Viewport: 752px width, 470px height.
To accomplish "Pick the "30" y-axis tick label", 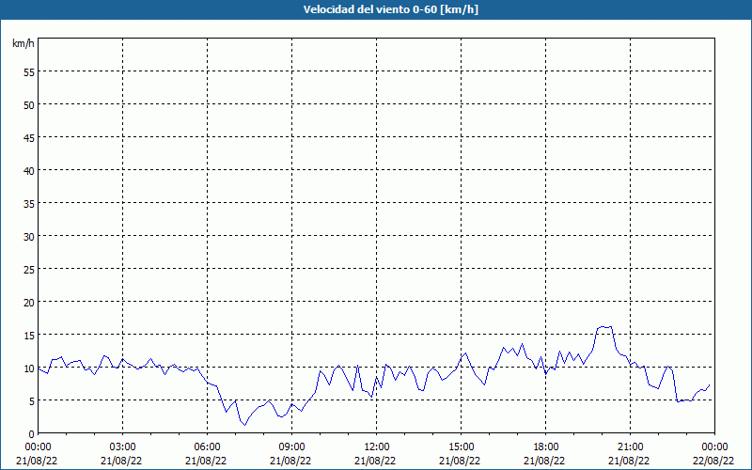I will tap(29, 237).
